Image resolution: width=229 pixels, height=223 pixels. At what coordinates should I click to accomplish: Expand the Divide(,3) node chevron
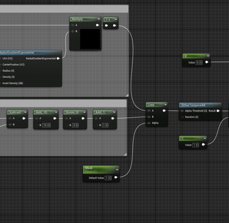[x=84, y=112]
